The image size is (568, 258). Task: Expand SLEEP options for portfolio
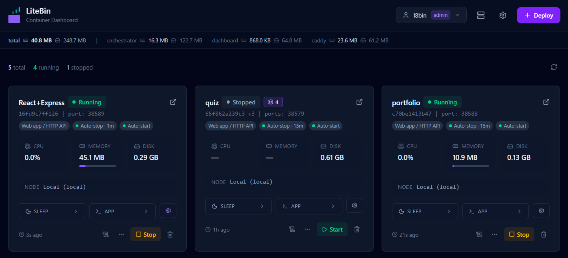[425, 211]
